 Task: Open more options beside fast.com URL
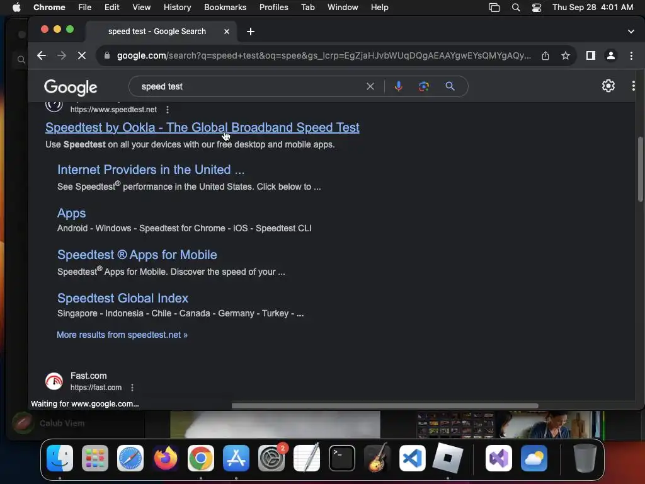(132, 388)
